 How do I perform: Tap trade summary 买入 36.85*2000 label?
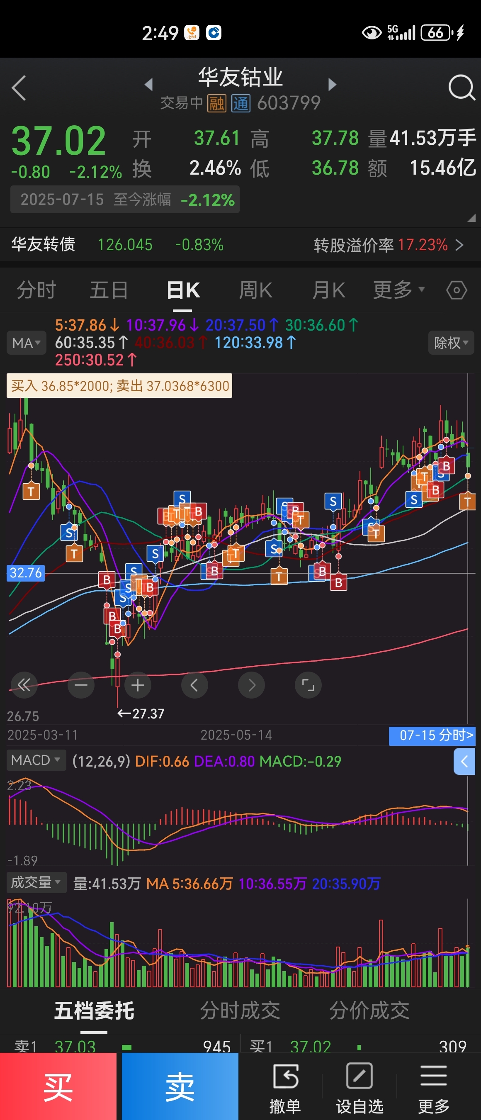coord(119,386)
